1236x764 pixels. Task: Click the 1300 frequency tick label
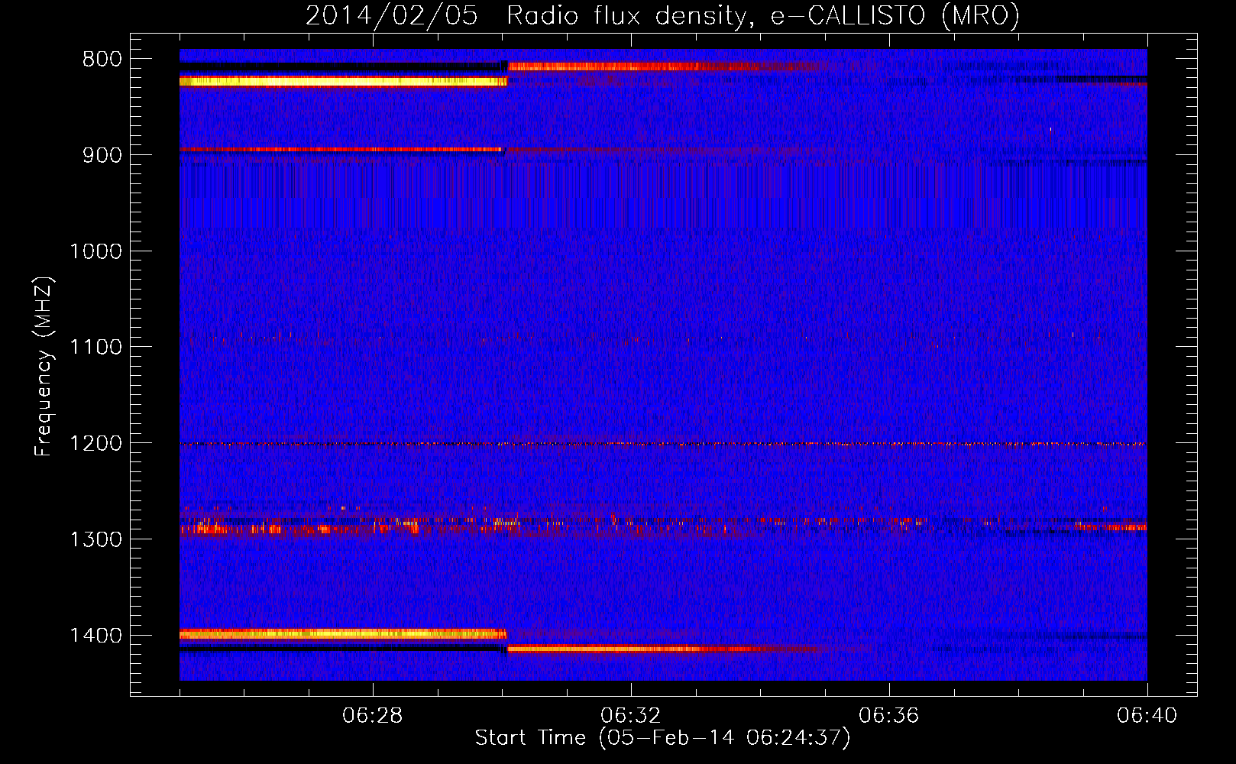click(96, 539)
